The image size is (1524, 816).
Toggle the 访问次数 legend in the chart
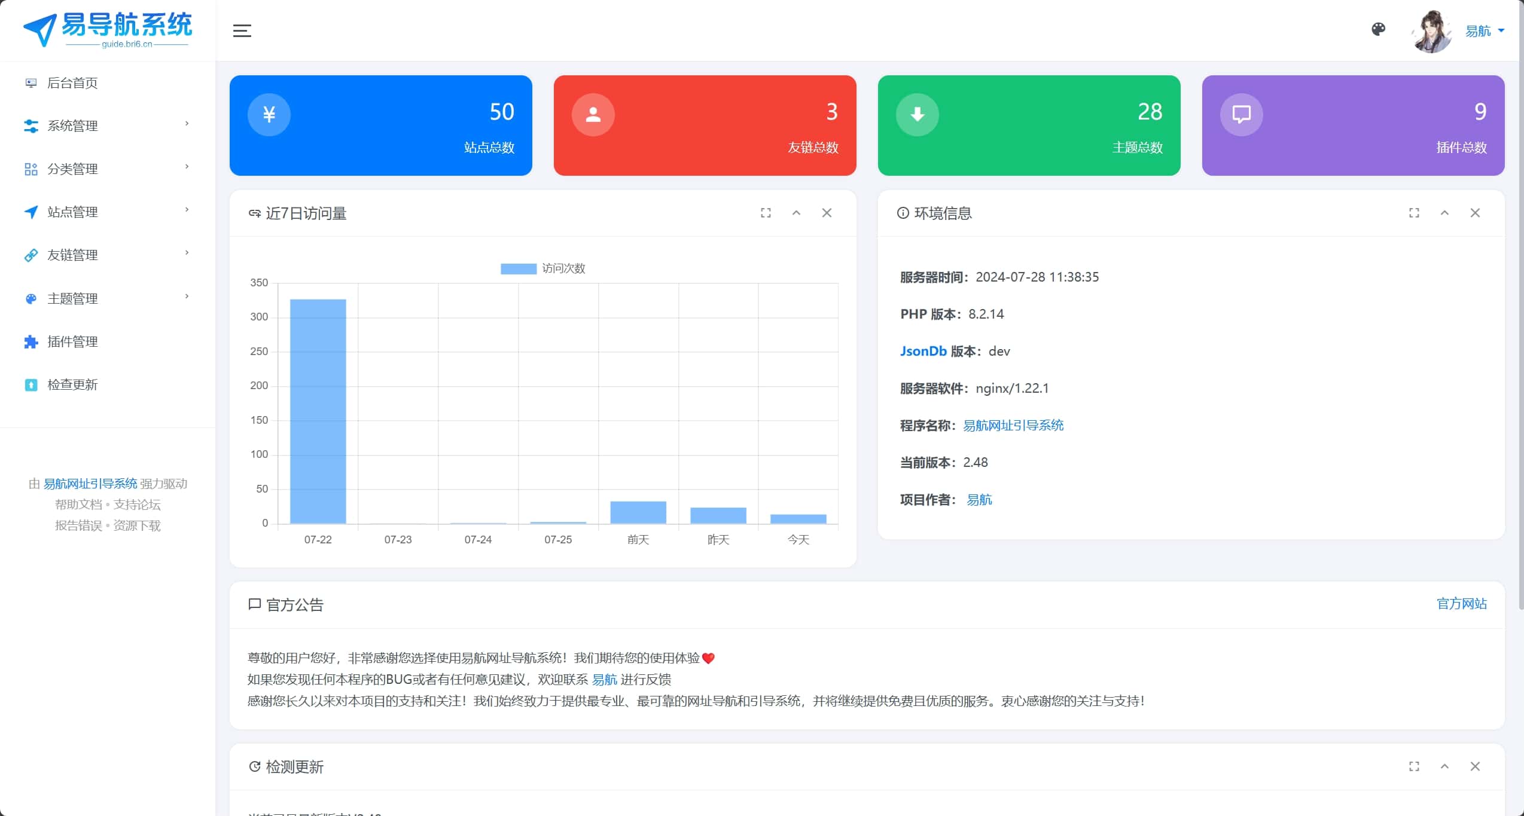[x=542, y=268]
